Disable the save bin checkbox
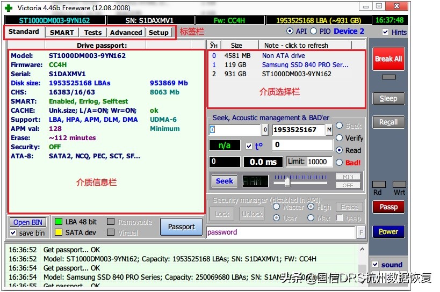Viewport: 440px width, 292px height. [x=13, y=233]
